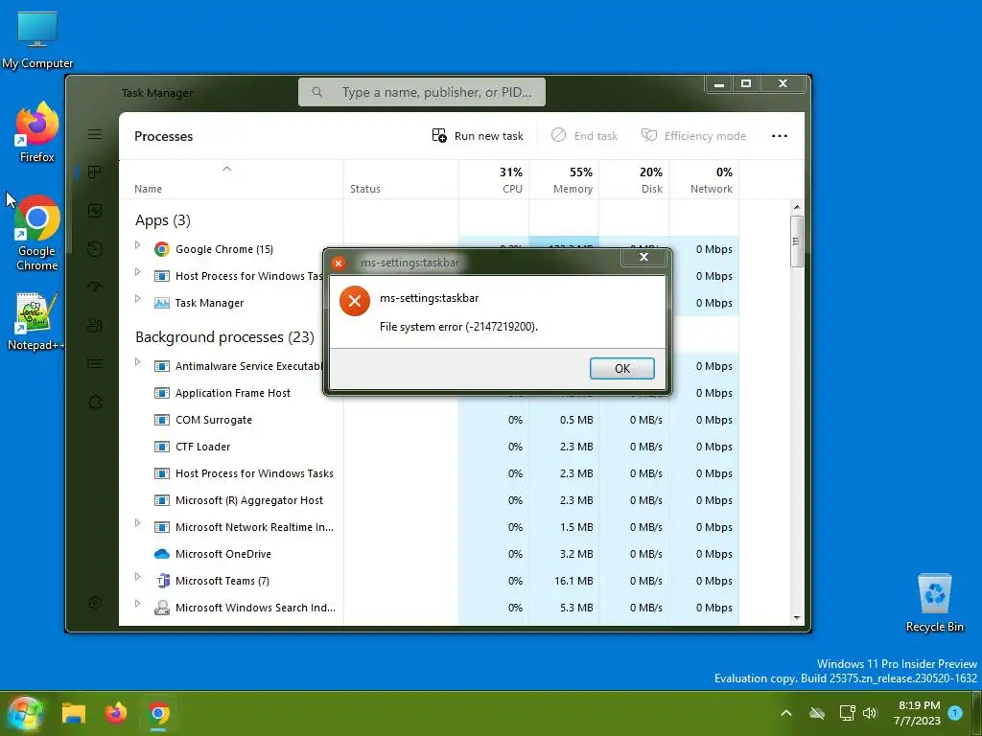Open File Explorer from the taskbar
The image size is (982, 736).
73,713
